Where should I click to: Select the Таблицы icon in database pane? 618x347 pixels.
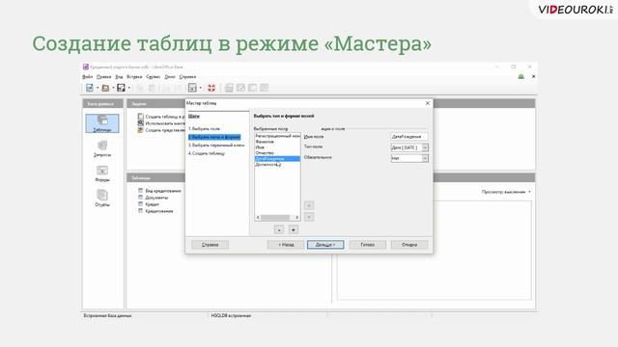[x=102, y=123]
